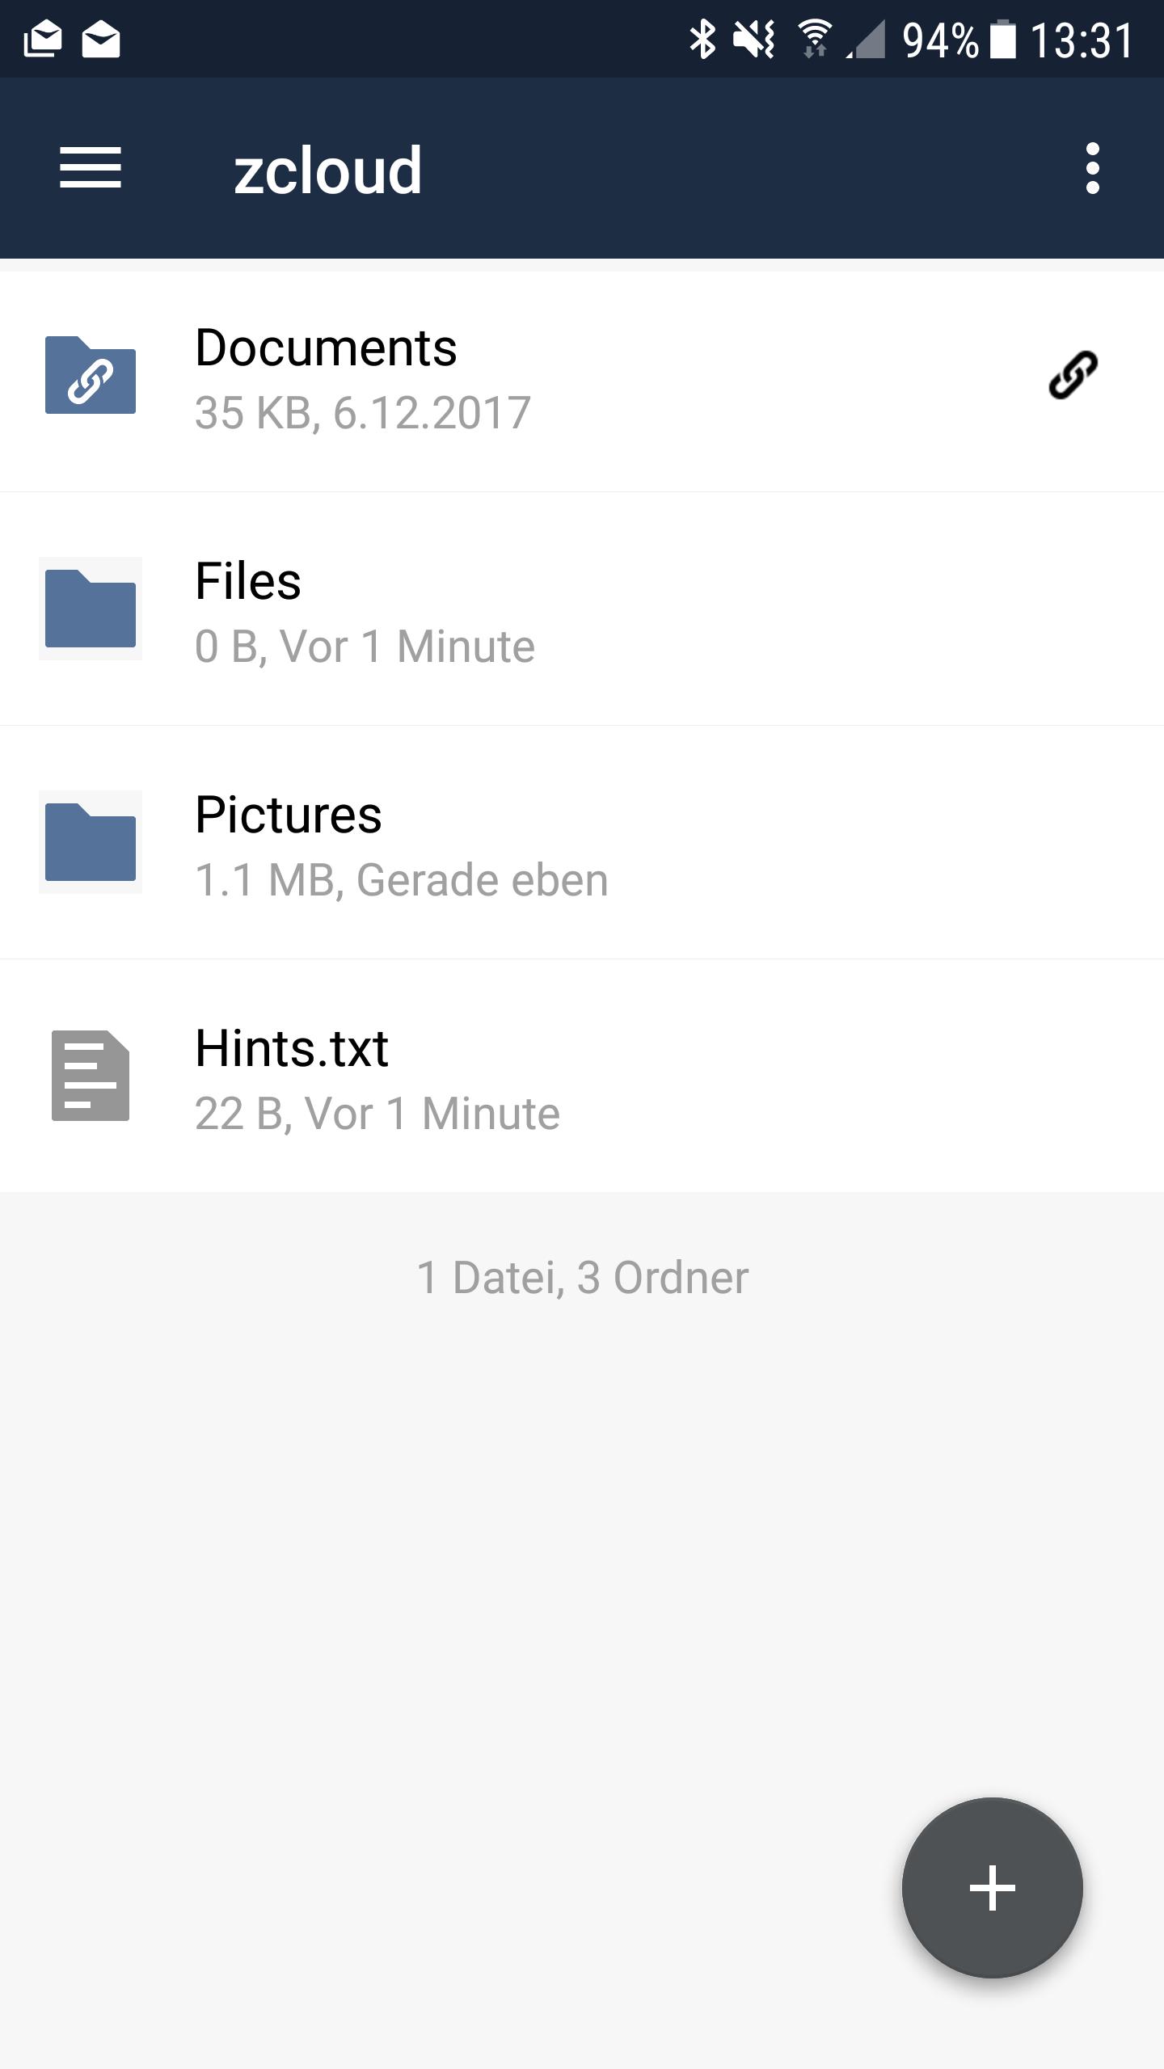
Task: Tap the mail notification icon in status bar
Action: (101, 40)
